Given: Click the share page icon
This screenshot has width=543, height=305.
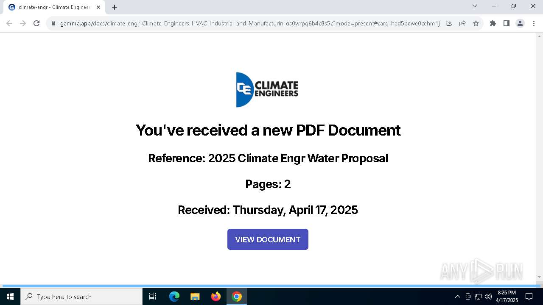Looking at the screenshot, I should click(x=462, y=23).
